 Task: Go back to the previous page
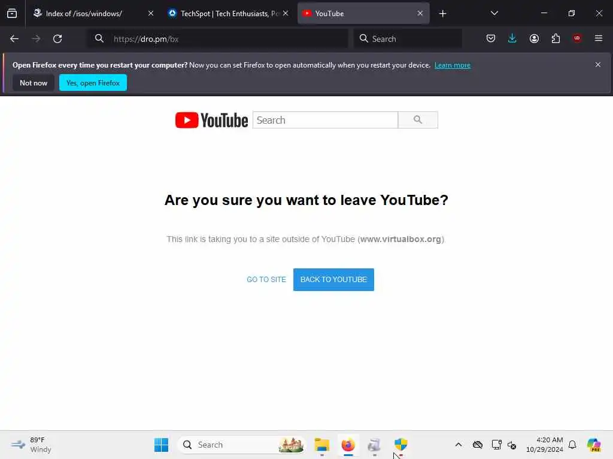click(14, 39)
